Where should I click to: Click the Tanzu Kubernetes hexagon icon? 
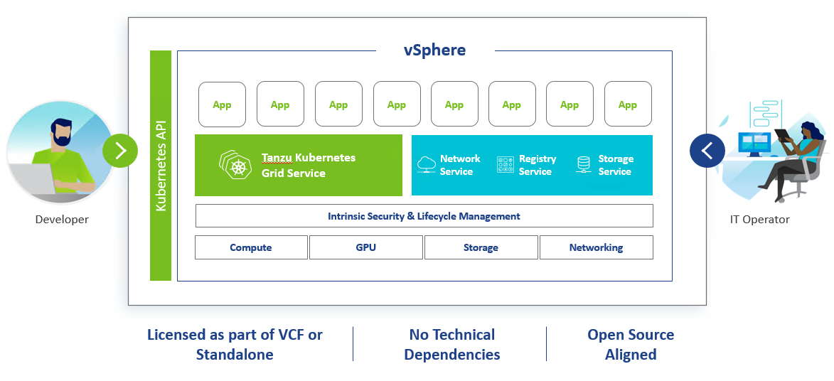pos(236,165)
